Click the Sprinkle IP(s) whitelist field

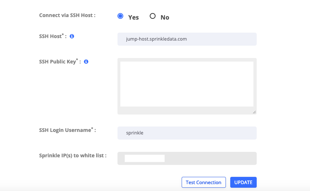pos(210,158)
